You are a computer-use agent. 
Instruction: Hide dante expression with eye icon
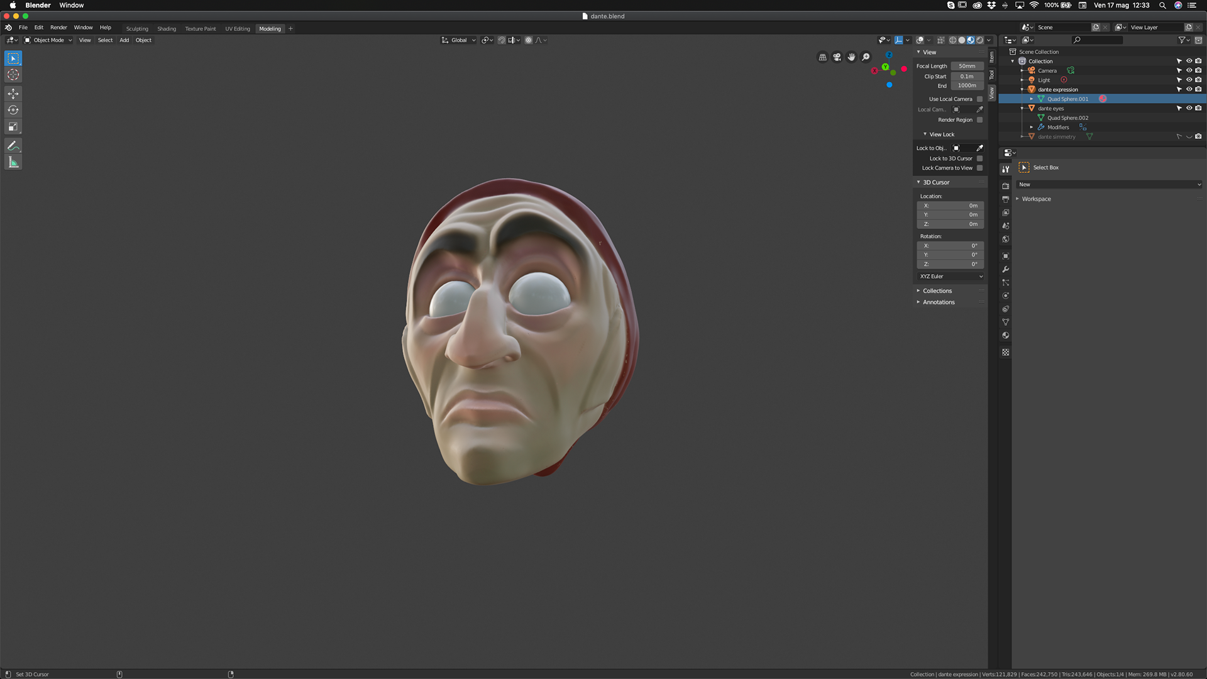1189,89
